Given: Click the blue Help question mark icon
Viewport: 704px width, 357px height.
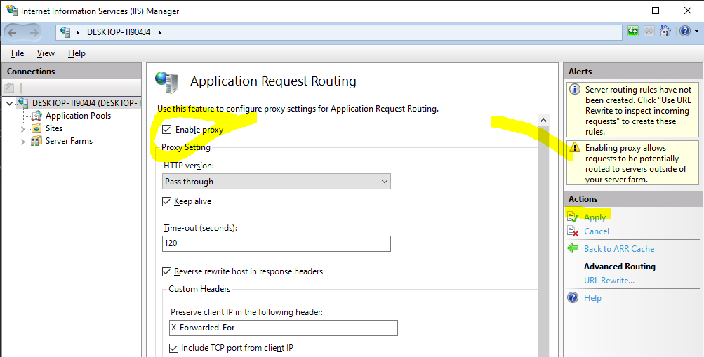Looking at the screenshot, I should [x=573, y=298].
